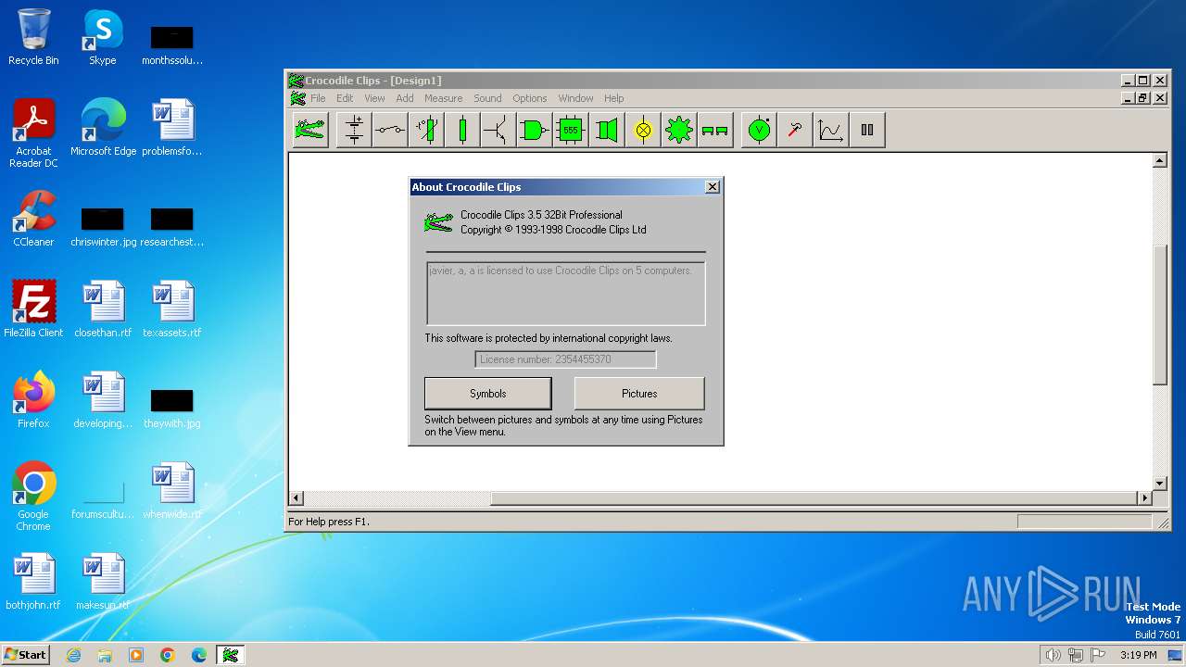Select the CCleaner desktop shortcut
This screenshot has width=1186, height=667.
tap(33, 219)
